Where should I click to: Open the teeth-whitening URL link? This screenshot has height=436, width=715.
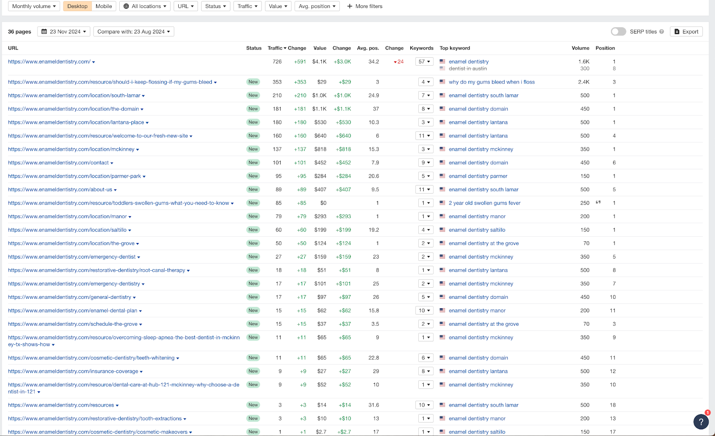[91, 358]
